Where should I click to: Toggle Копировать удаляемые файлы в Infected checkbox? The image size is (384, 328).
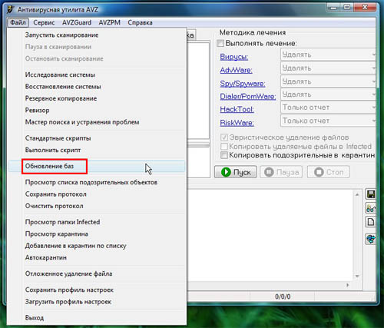pyautogui.click(x=224, y=147)
